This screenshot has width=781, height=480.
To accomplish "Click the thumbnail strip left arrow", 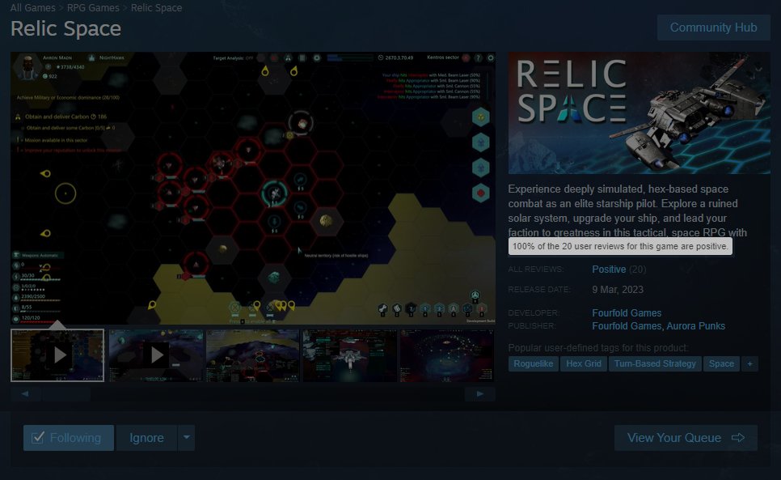I will tap(25, 393).
